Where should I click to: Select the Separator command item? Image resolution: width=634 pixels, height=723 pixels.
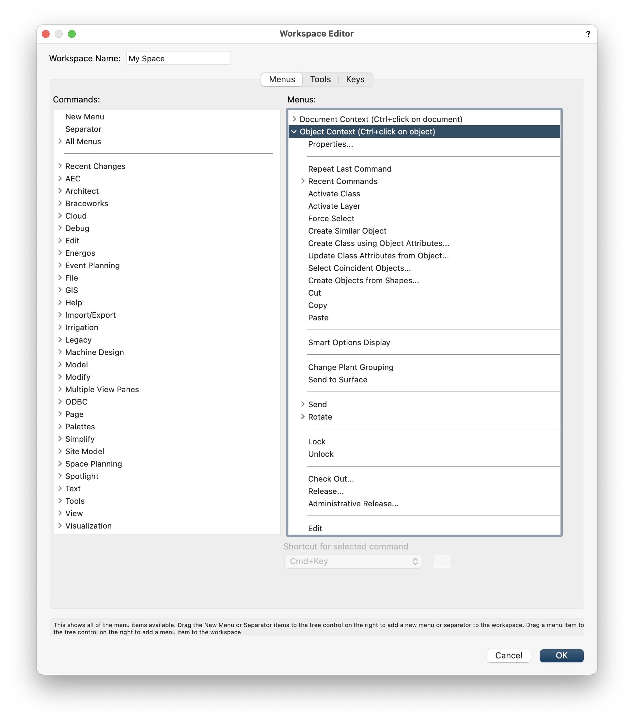[x=83, y=129]
